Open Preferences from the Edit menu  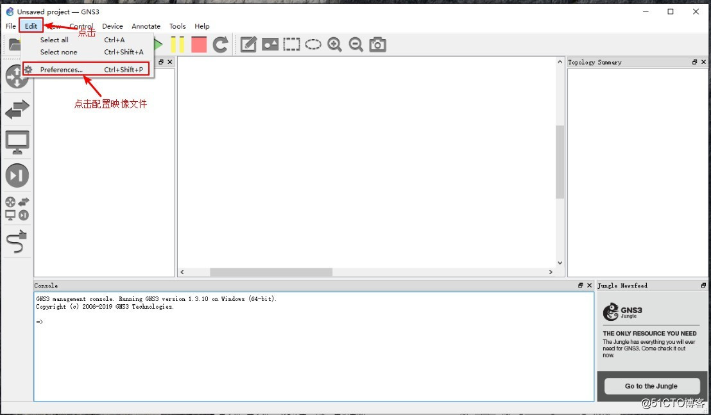pos(86,69)
